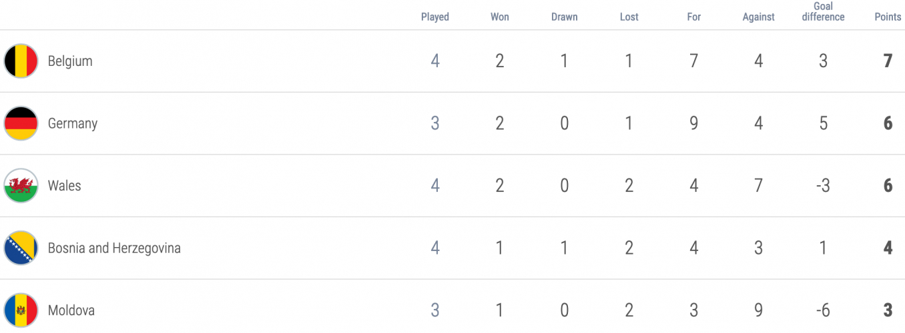
Task: Sort by the Won column header
Action: (500, 17)
